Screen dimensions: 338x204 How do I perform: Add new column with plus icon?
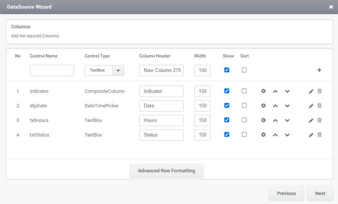(319, 70)
